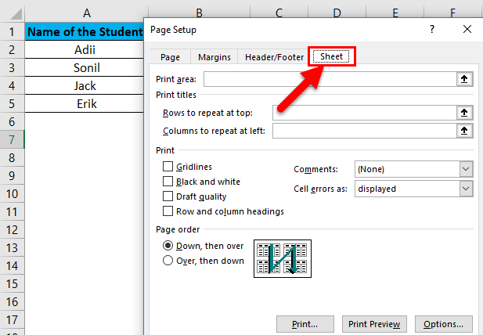
Task: Expand the Cell errors as dropdown
Action: [x=466, y=189]
